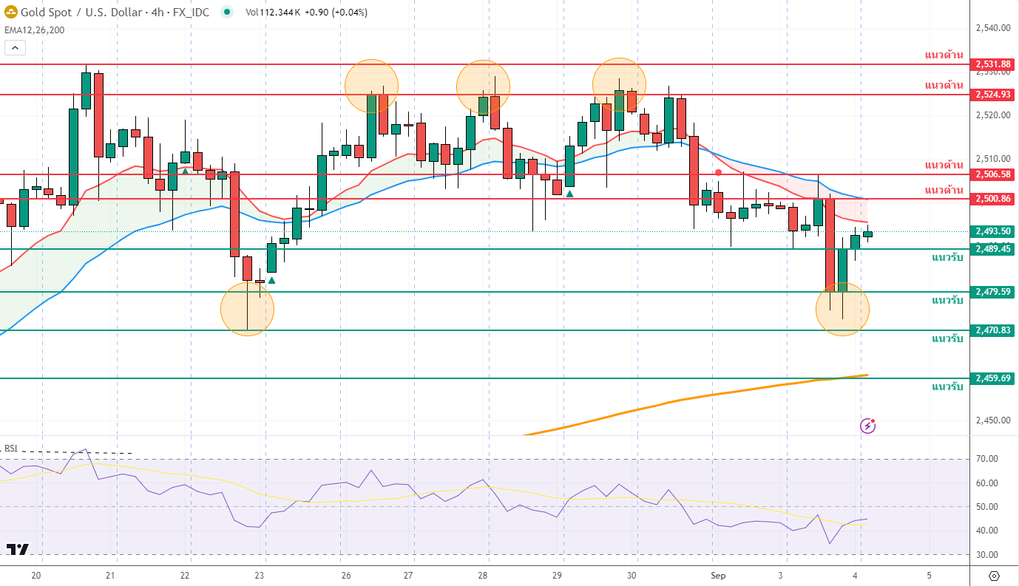Click the current price label 2,493.50

(x=992, y=231)
